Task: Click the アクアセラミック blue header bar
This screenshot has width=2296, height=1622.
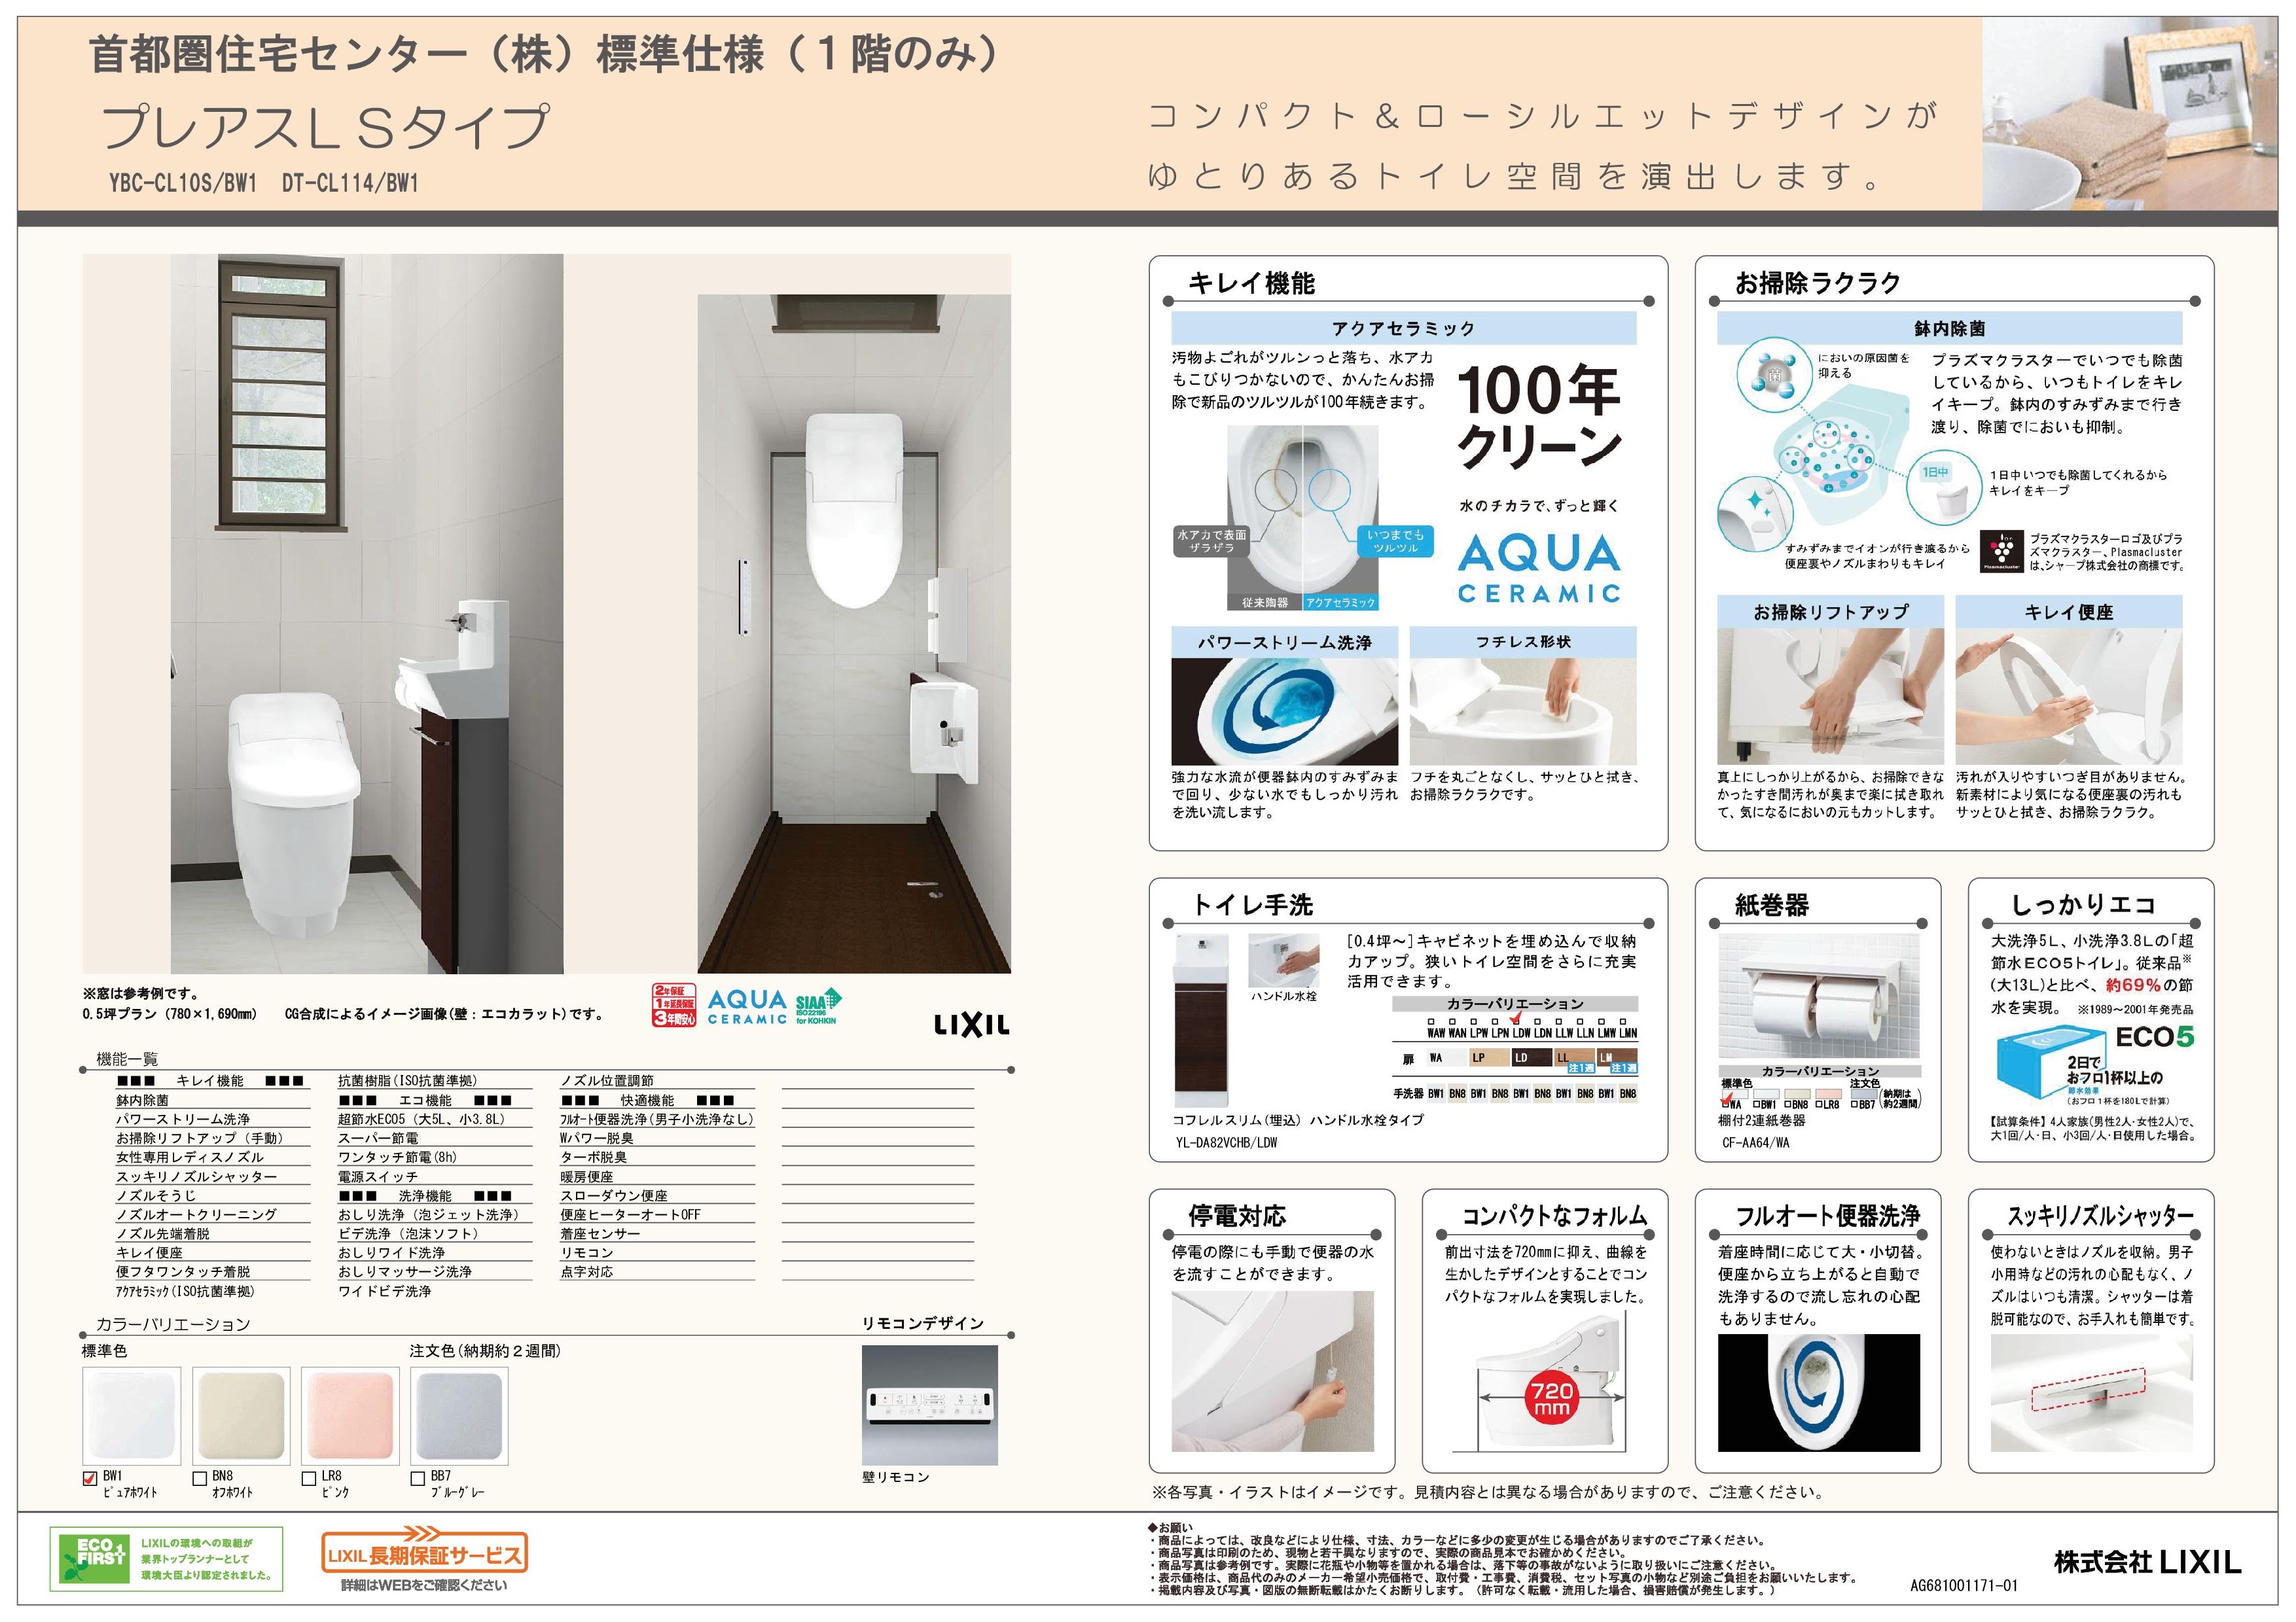Action: point(1404,328)
